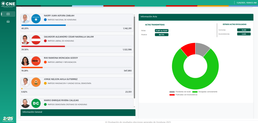The width and height of the screenshot is (258, 123).
Task: Click the Inconsistencias count badge 2,426
Action: click(244, 34)
